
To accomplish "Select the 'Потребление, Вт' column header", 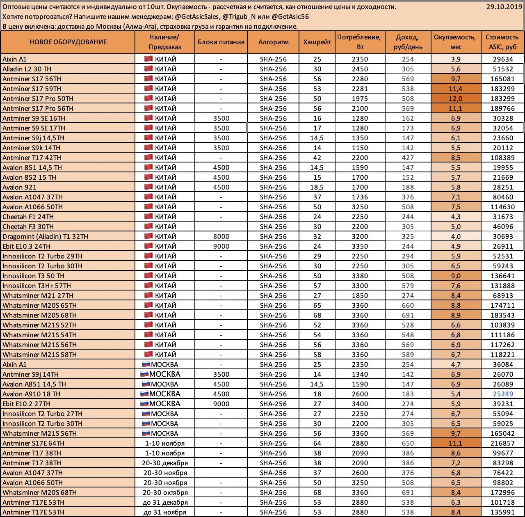I will pos(360,42).
